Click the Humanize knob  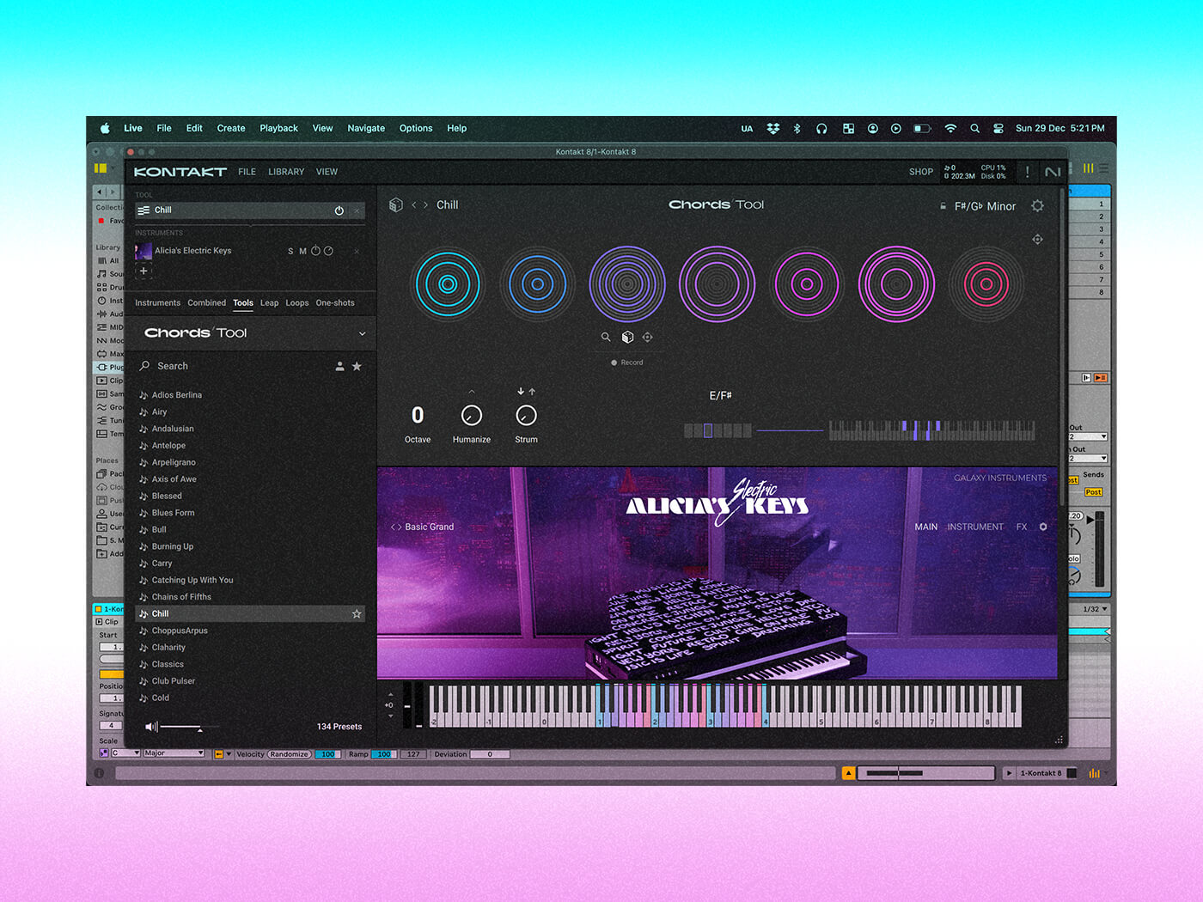pos(472,416)
